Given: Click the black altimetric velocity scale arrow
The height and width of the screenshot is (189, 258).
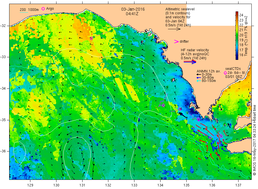Looking at the screenshot, I should click(x=174, y=29).
